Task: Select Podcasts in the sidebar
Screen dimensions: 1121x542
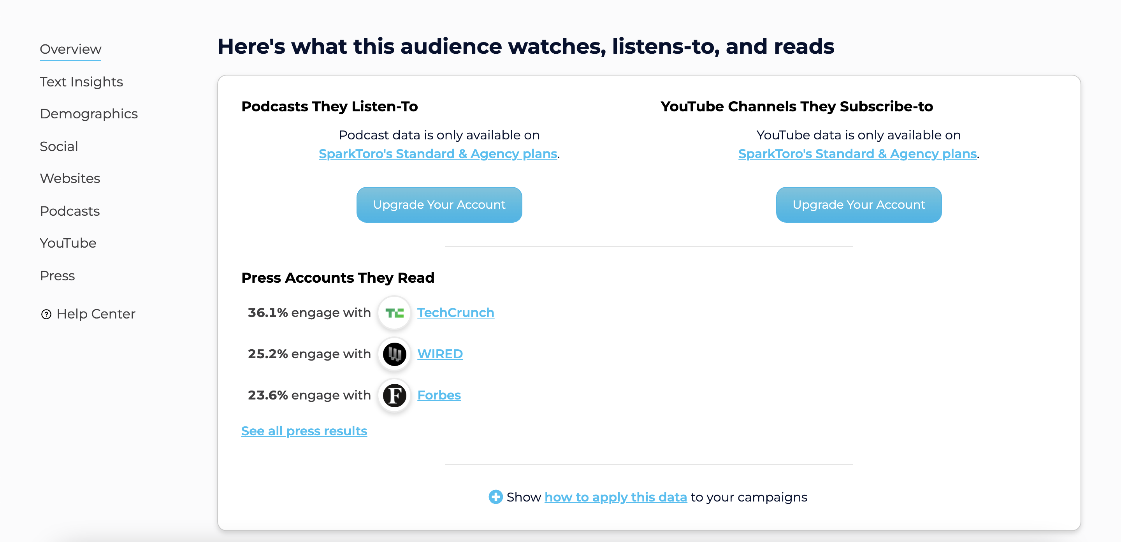Action: [70, 211]
